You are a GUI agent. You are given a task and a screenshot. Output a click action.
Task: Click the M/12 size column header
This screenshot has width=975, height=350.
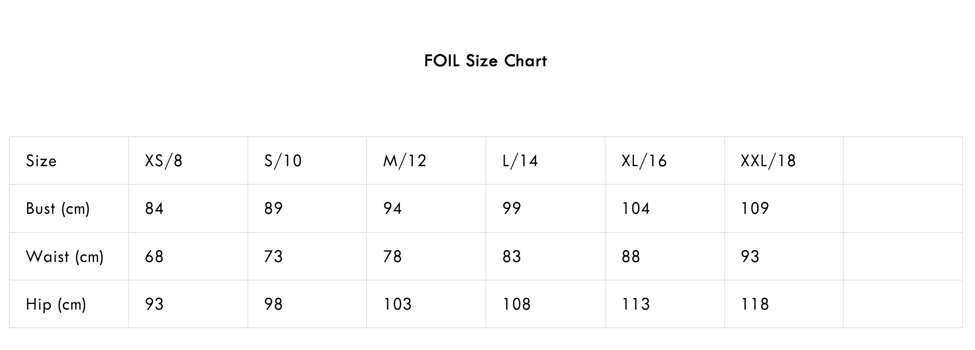pos(405,161)
